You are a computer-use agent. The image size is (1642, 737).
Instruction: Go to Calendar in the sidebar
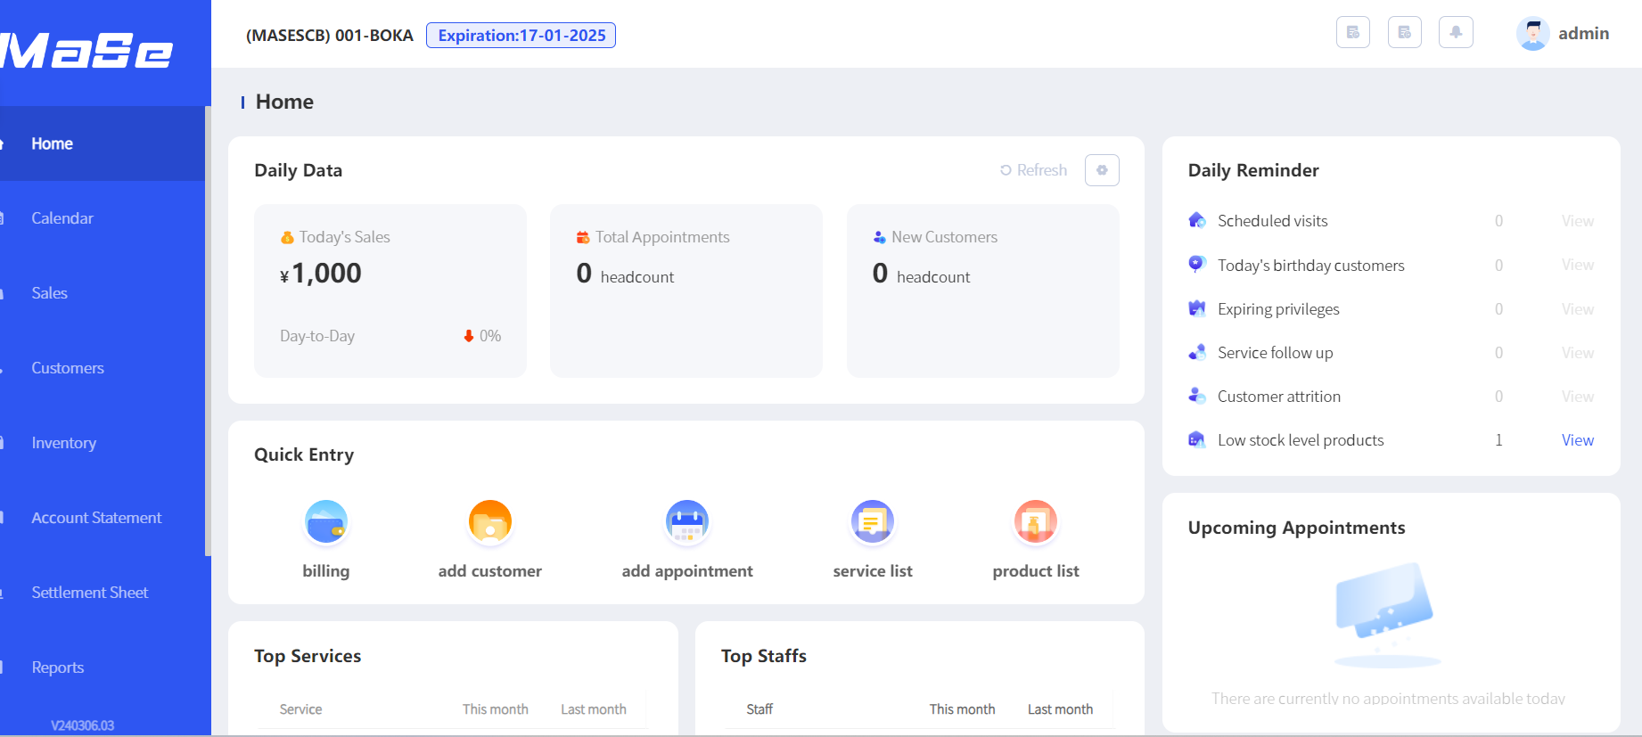coord(62,218)
